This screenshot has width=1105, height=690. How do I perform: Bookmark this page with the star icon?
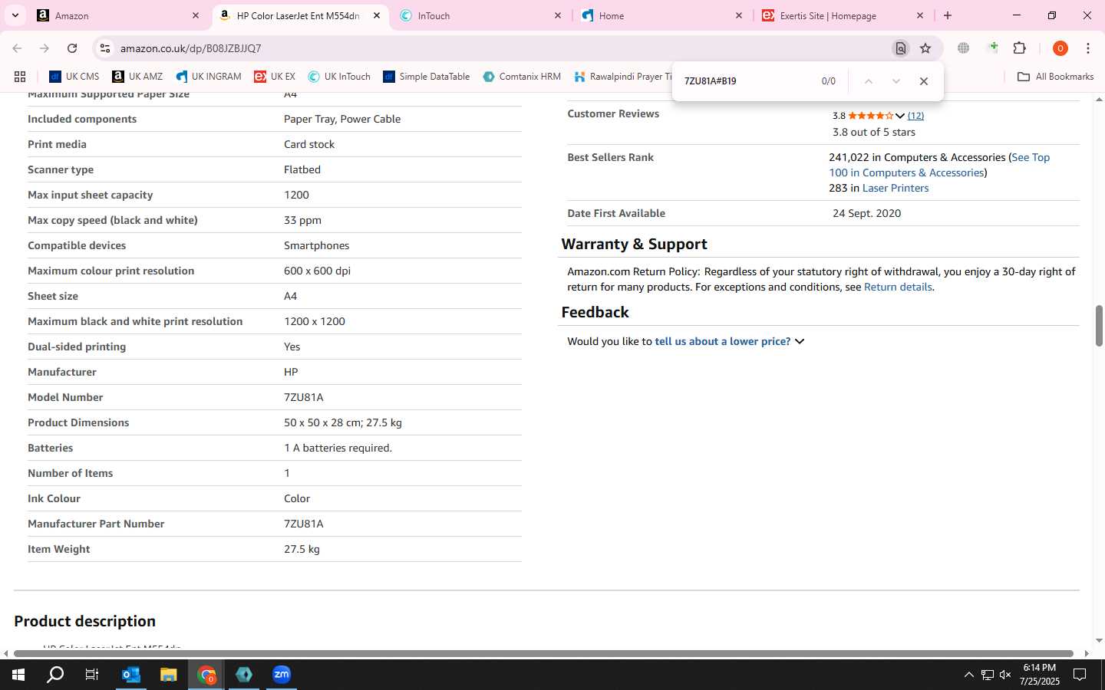[x=925, y=48]
